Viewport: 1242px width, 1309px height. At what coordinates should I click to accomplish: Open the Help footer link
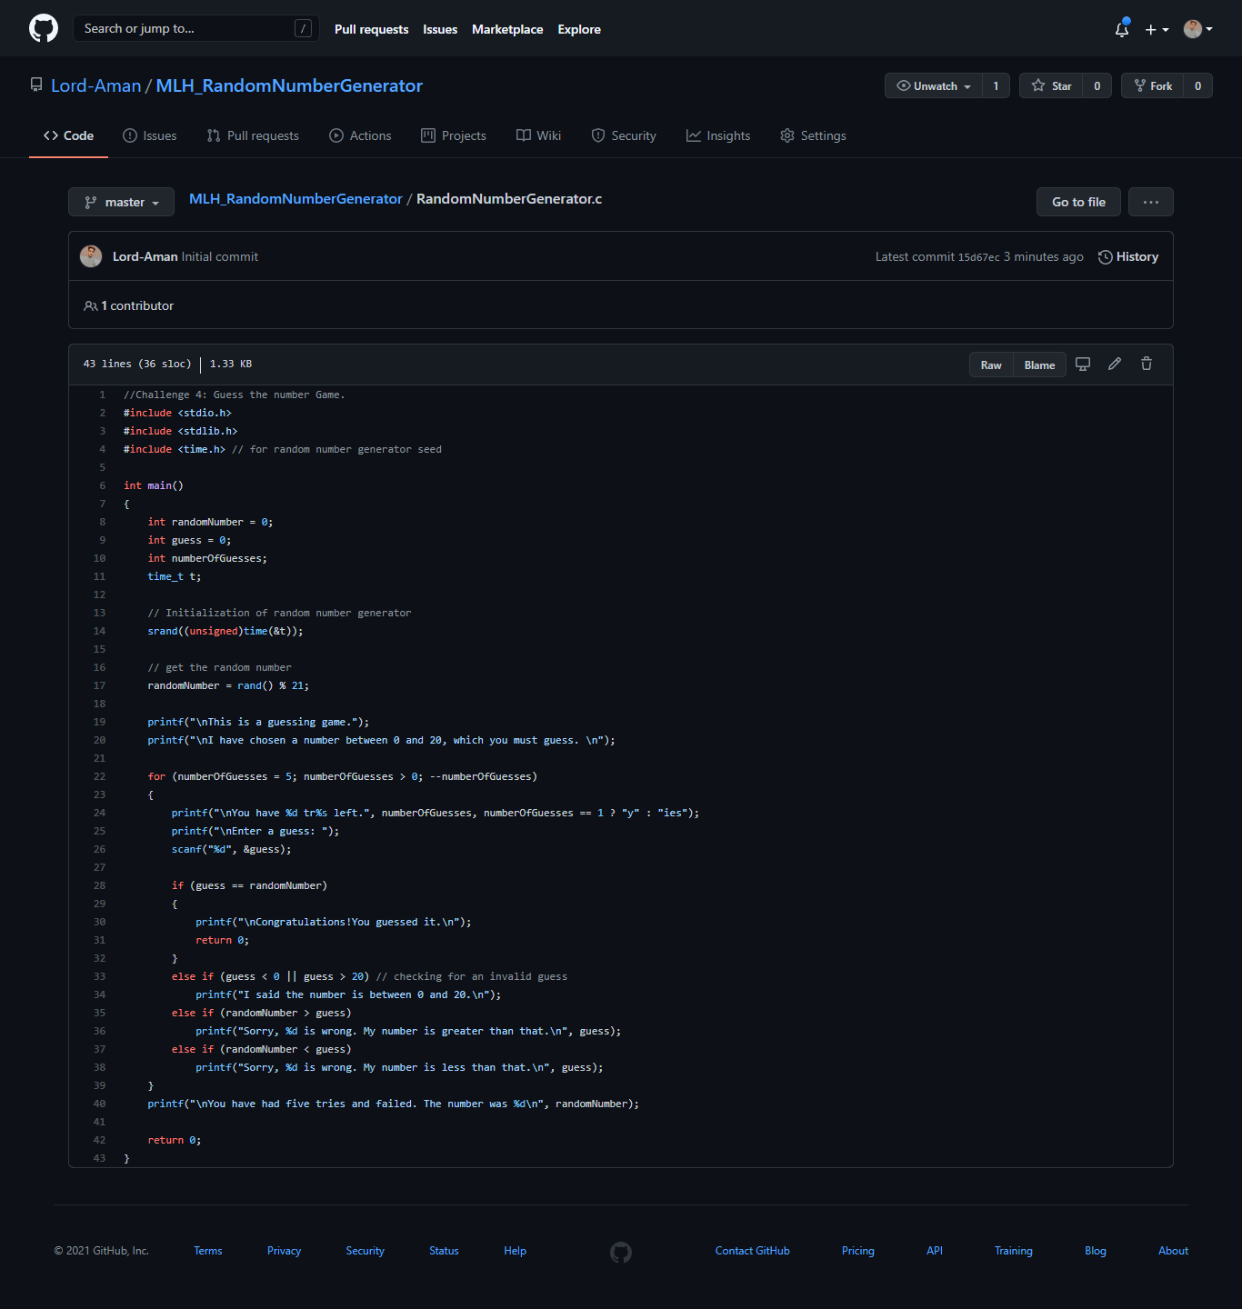(515, 1251)
